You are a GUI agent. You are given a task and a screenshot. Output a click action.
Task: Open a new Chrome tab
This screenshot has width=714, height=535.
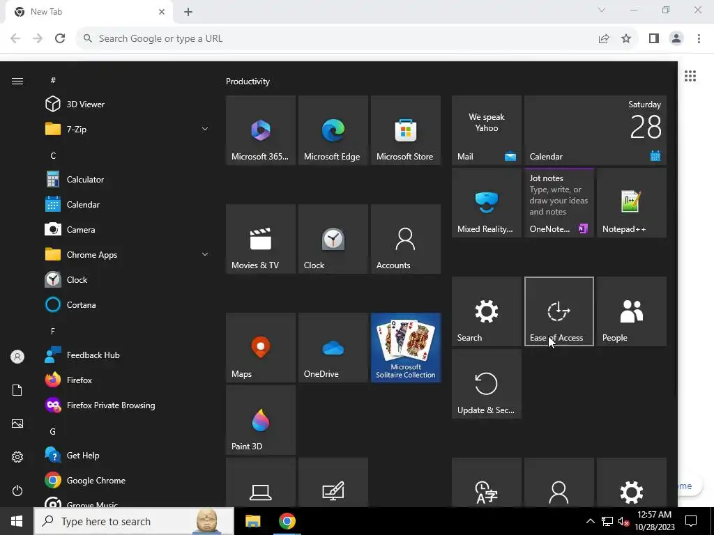(x=188, y=12)
